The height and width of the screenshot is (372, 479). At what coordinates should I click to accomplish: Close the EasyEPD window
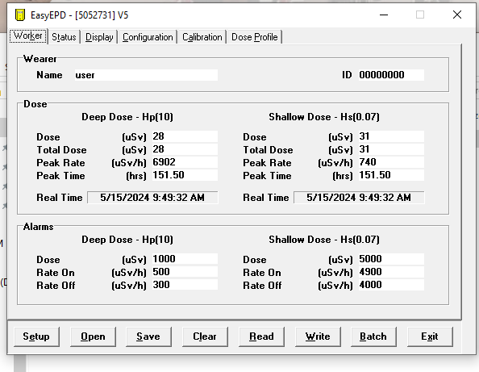point(457,15)
